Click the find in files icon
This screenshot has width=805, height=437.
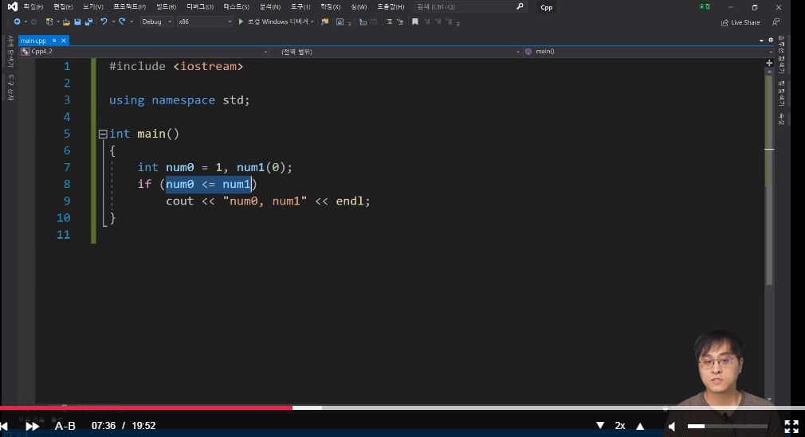point(324,21)
